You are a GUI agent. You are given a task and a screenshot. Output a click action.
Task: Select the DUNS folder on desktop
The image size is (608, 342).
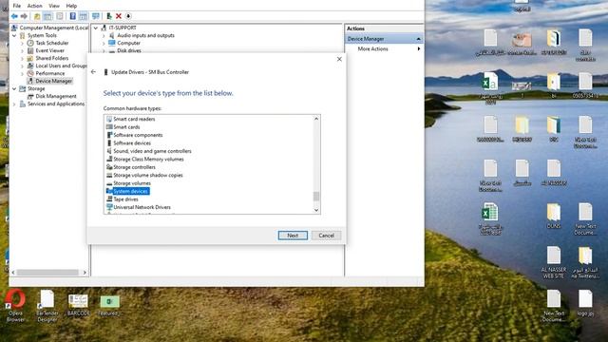553,216
